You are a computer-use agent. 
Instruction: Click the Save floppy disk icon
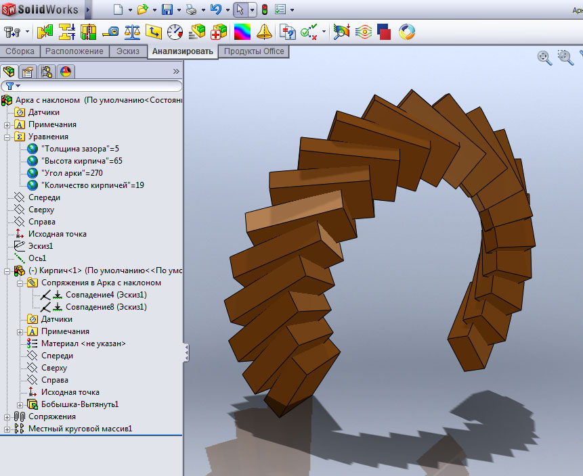(167, 9)
